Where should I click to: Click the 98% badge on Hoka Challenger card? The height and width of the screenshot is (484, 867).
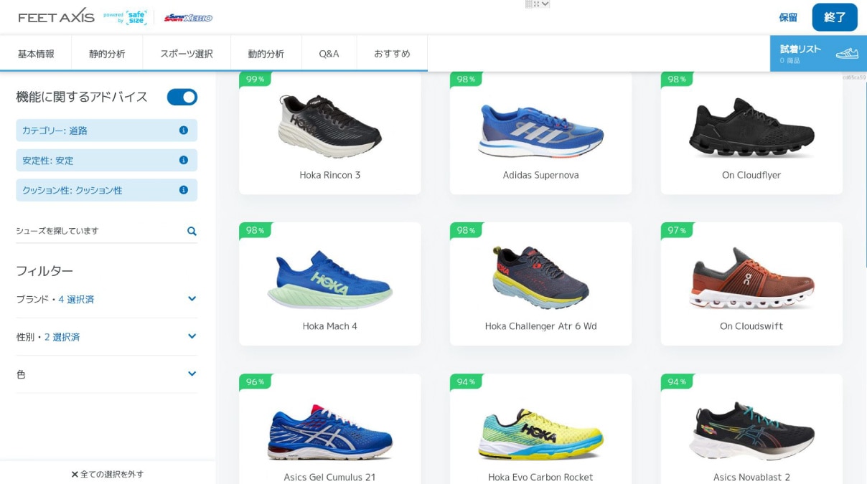tap(467, 230)
